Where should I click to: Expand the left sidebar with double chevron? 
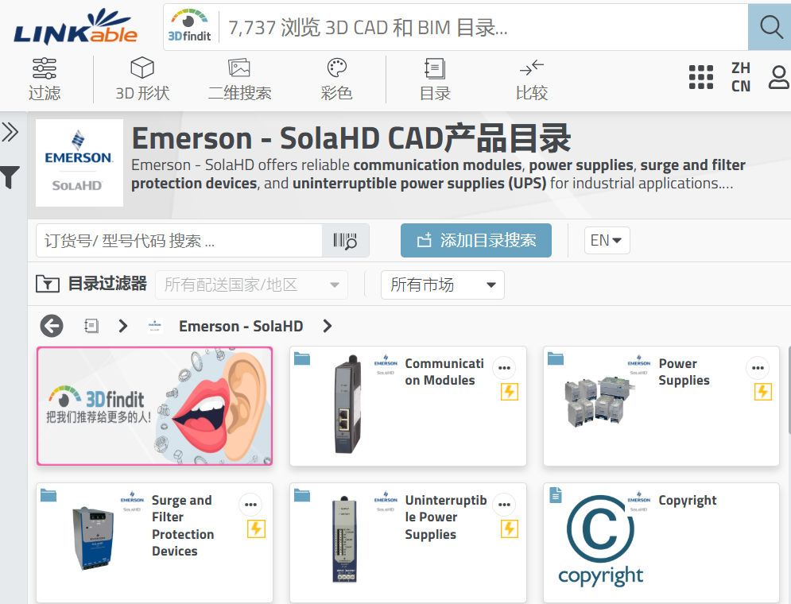tap(10, 132)
